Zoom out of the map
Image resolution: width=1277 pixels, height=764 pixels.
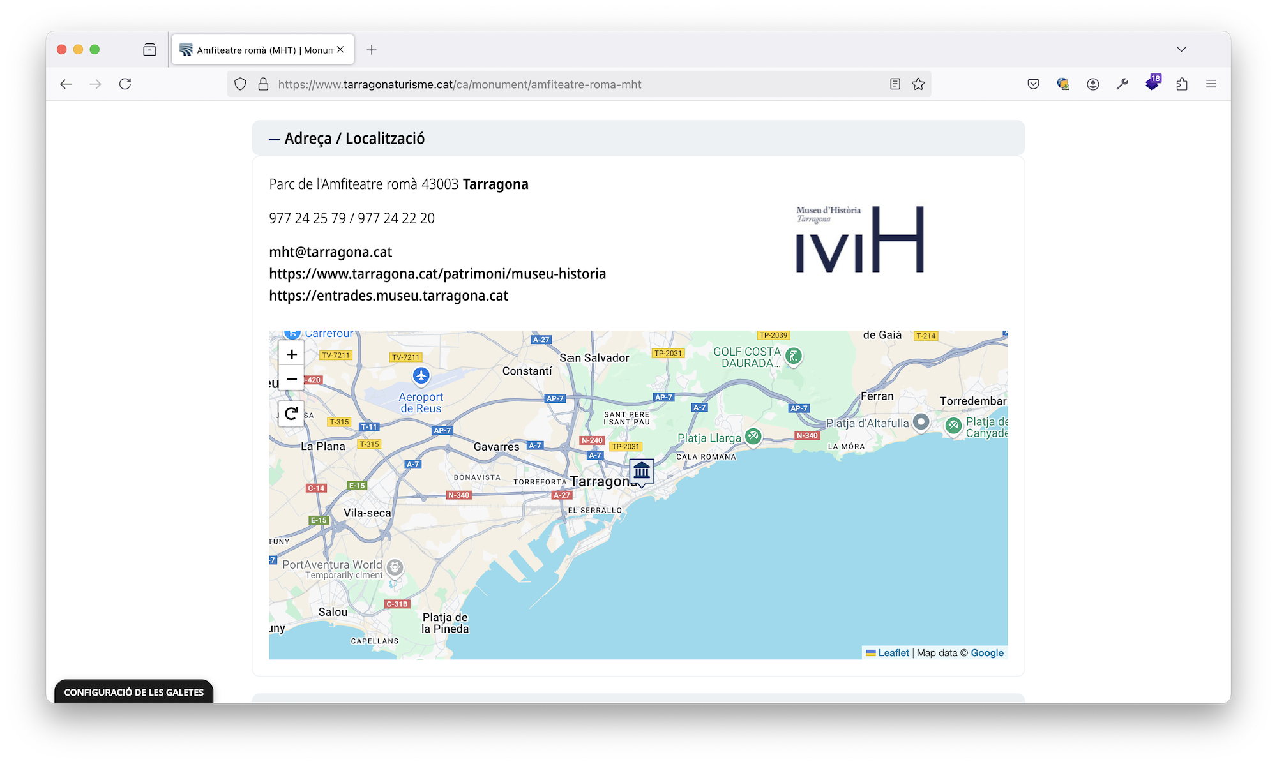[x=292, y=379]
